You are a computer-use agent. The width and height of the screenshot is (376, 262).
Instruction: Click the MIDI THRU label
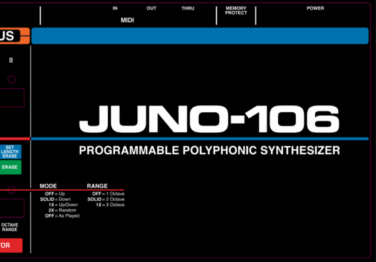point(188,8)
